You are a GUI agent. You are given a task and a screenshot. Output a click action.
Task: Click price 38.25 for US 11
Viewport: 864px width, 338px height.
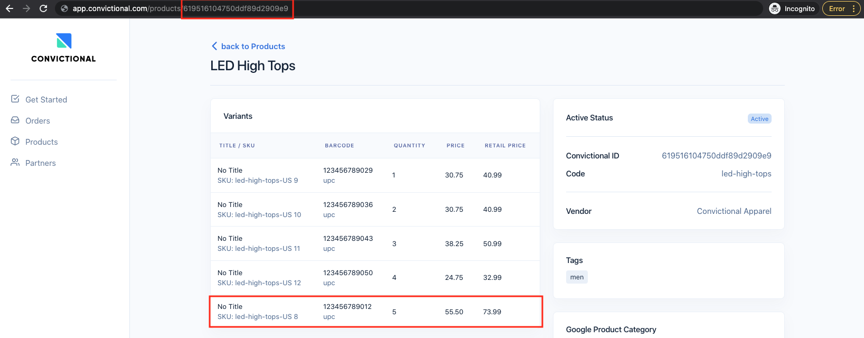[454, 244]
